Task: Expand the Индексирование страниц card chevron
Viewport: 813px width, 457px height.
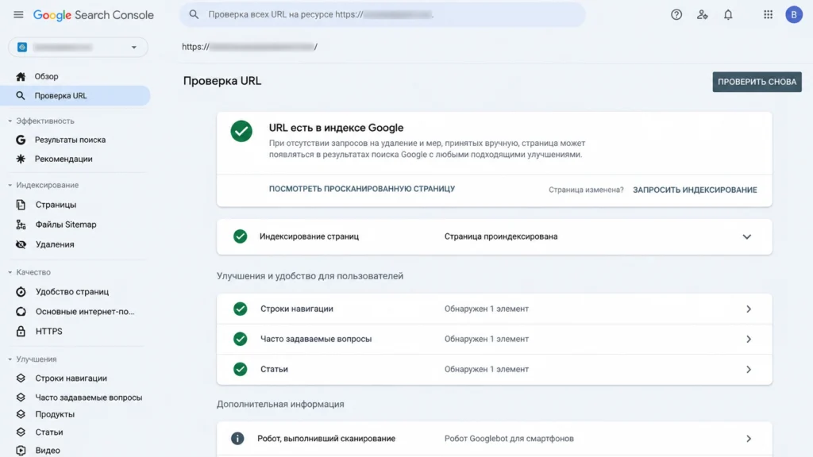Action: tap(746, 236)
